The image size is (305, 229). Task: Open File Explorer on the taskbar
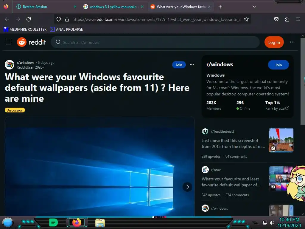click(100, 222)
